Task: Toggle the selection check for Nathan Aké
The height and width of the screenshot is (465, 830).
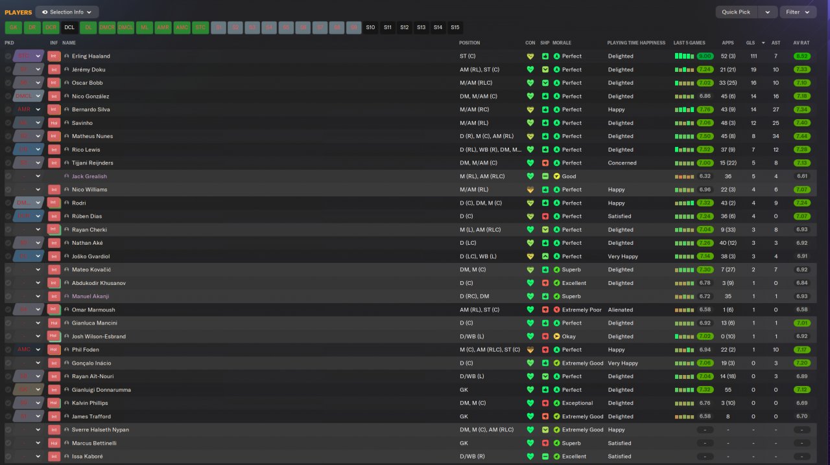Action: point(8,243)
